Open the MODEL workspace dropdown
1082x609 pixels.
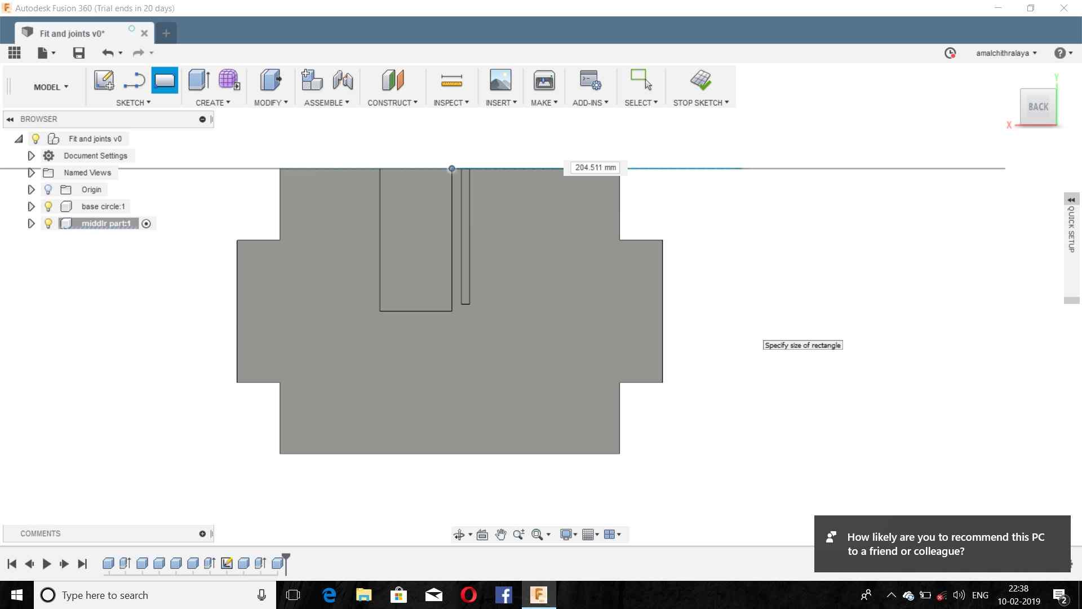51,87
